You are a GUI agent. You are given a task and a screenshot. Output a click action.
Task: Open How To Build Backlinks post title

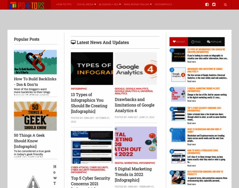[x=35, y=82]
